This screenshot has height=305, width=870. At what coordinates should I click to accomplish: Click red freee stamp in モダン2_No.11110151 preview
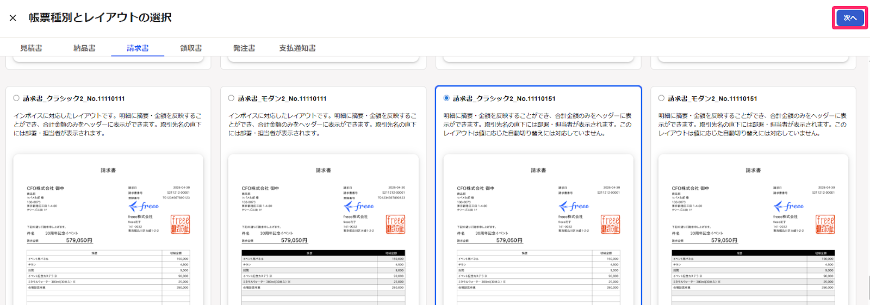tap(825, 224)
